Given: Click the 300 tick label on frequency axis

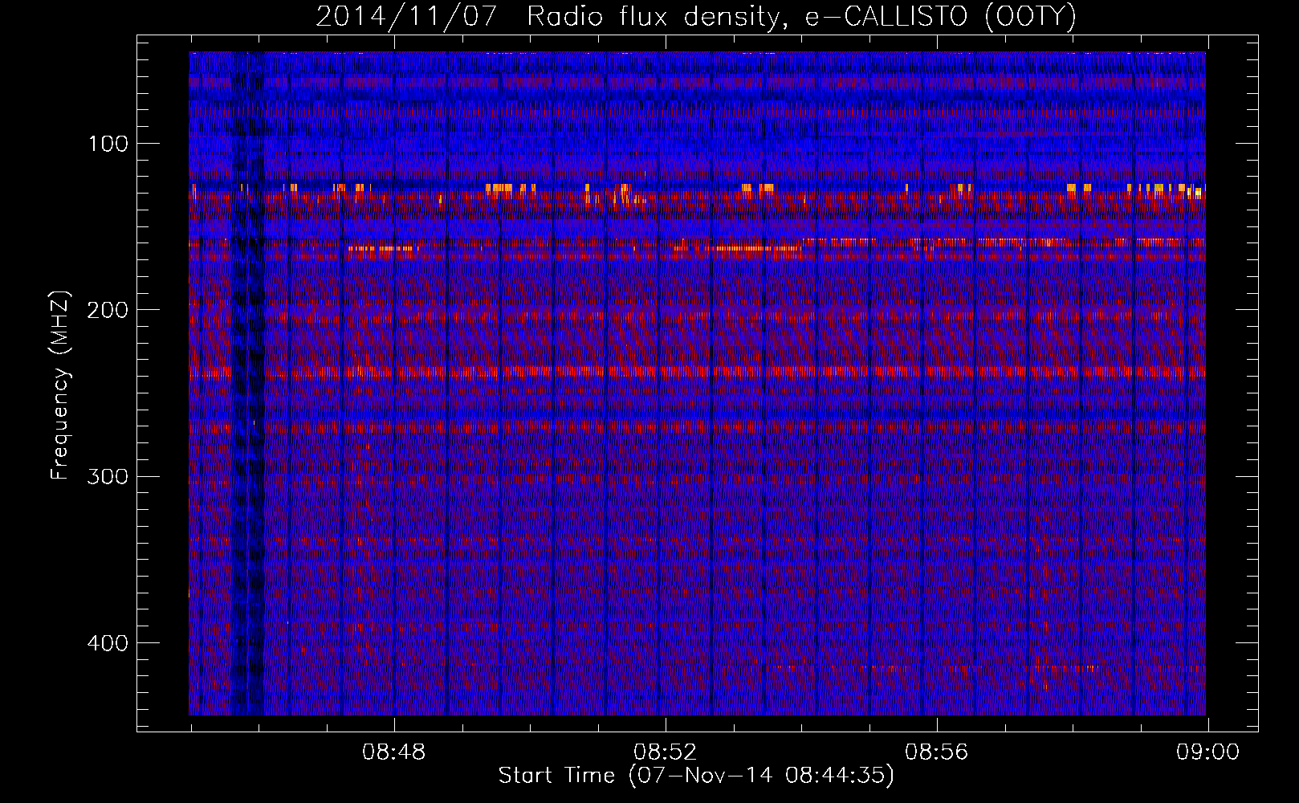Looking at the screenshot, I should pos(108,476).
